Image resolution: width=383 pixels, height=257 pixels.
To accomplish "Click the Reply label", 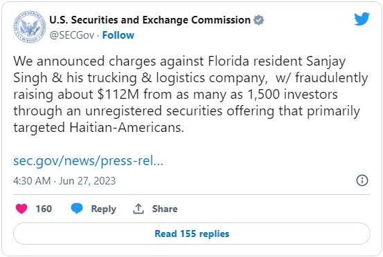I will coord(104,209).
